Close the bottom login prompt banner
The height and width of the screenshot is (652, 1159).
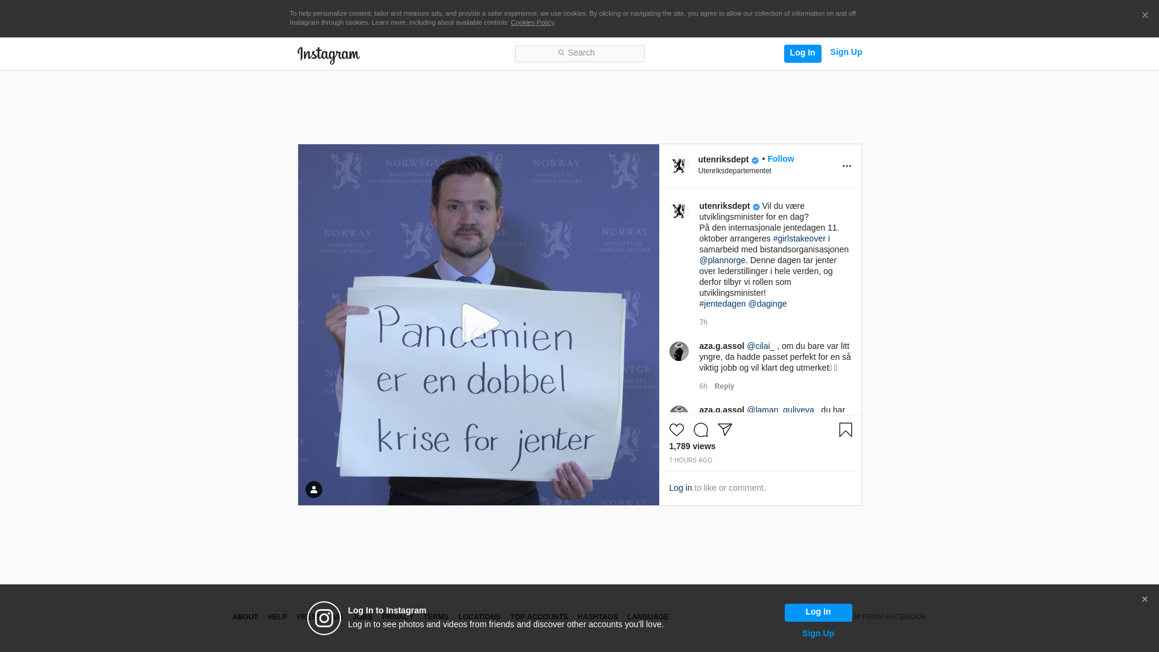pos(1145,599)
